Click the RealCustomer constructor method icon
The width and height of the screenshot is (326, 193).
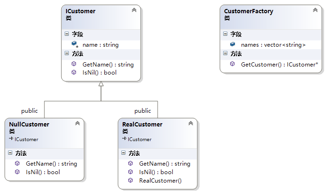[x=131, y=180]
